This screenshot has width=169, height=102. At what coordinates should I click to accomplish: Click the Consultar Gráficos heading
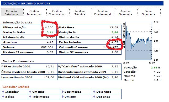pyautogui.click(x=16, y=87)
